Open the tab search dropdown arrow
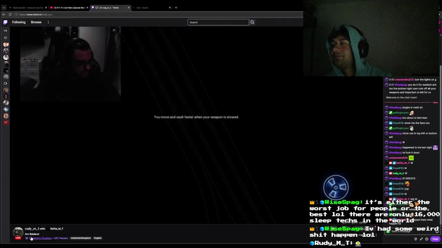 pyautogui.click(x=4, y=8)
